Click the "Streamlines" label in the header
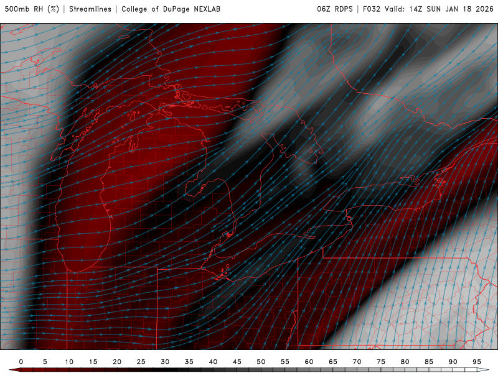This screenshot has height=373, width=498. coord(90,9)
